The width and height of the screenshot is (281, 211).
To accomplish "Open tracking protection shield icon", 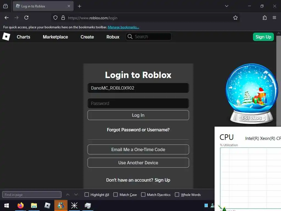I will click(x=55, y=18).
